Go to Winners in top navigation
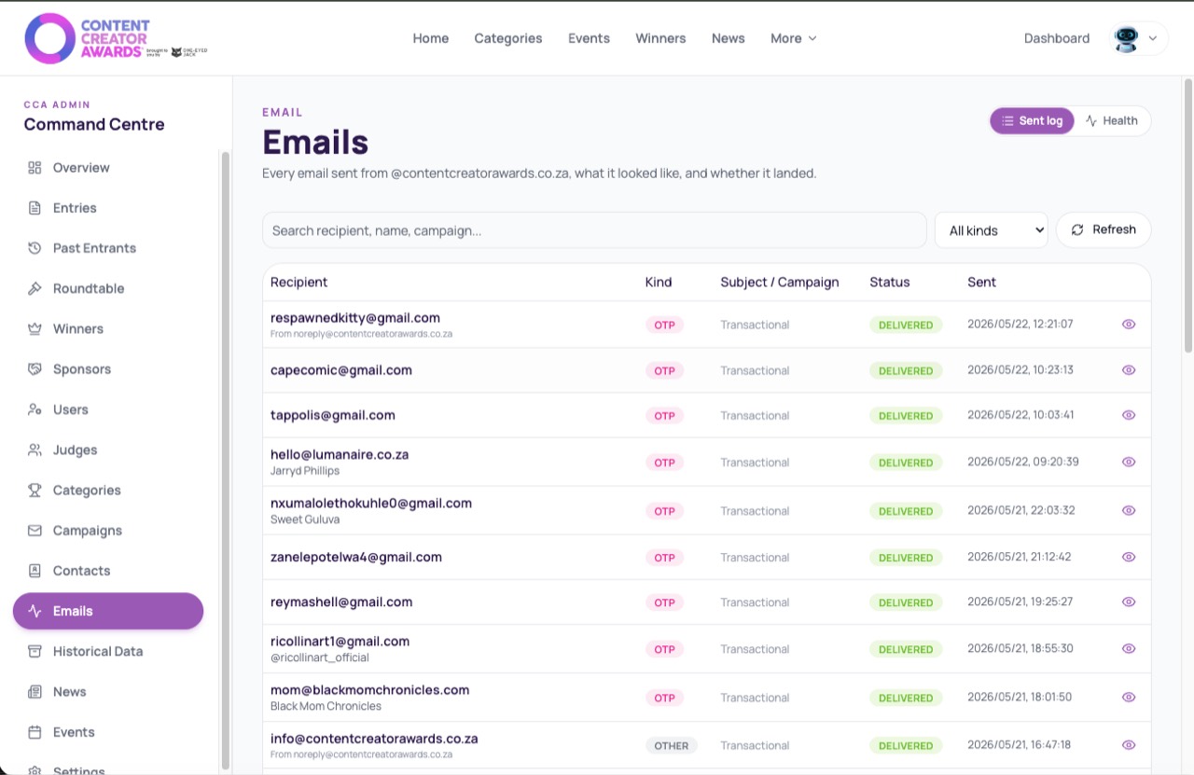 (660, 38)
